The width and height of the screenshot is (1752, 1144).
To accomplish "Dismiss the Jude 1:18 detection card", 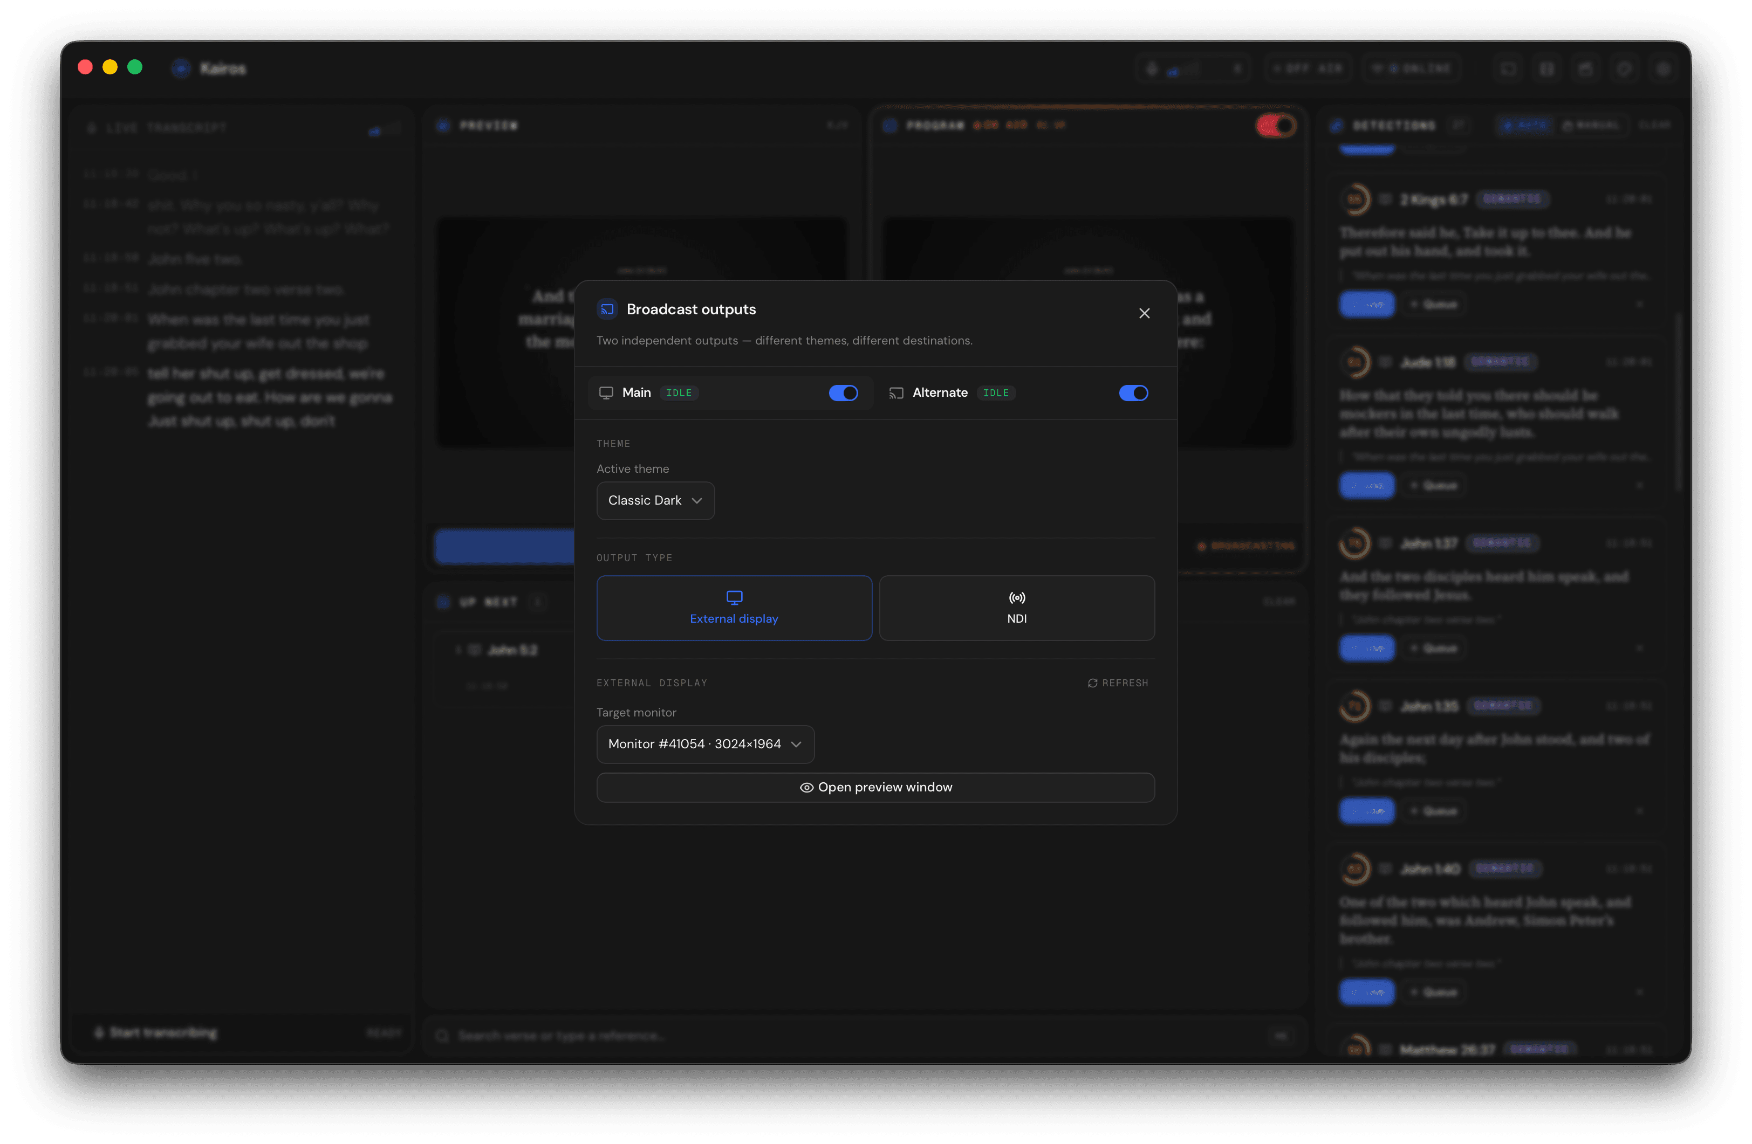I will [x=1639, y=486].
